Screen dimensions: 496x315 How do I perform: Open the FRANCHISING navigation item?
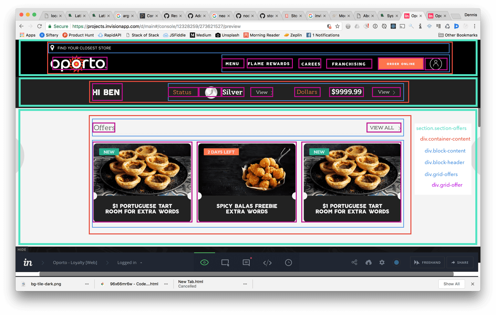click(349, 64)
